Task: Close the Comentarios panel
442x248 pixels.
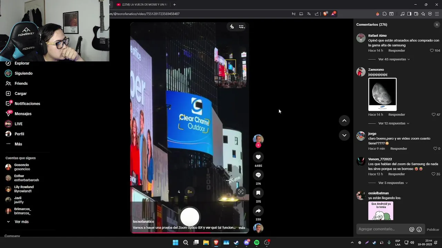Action: [437, 25]
